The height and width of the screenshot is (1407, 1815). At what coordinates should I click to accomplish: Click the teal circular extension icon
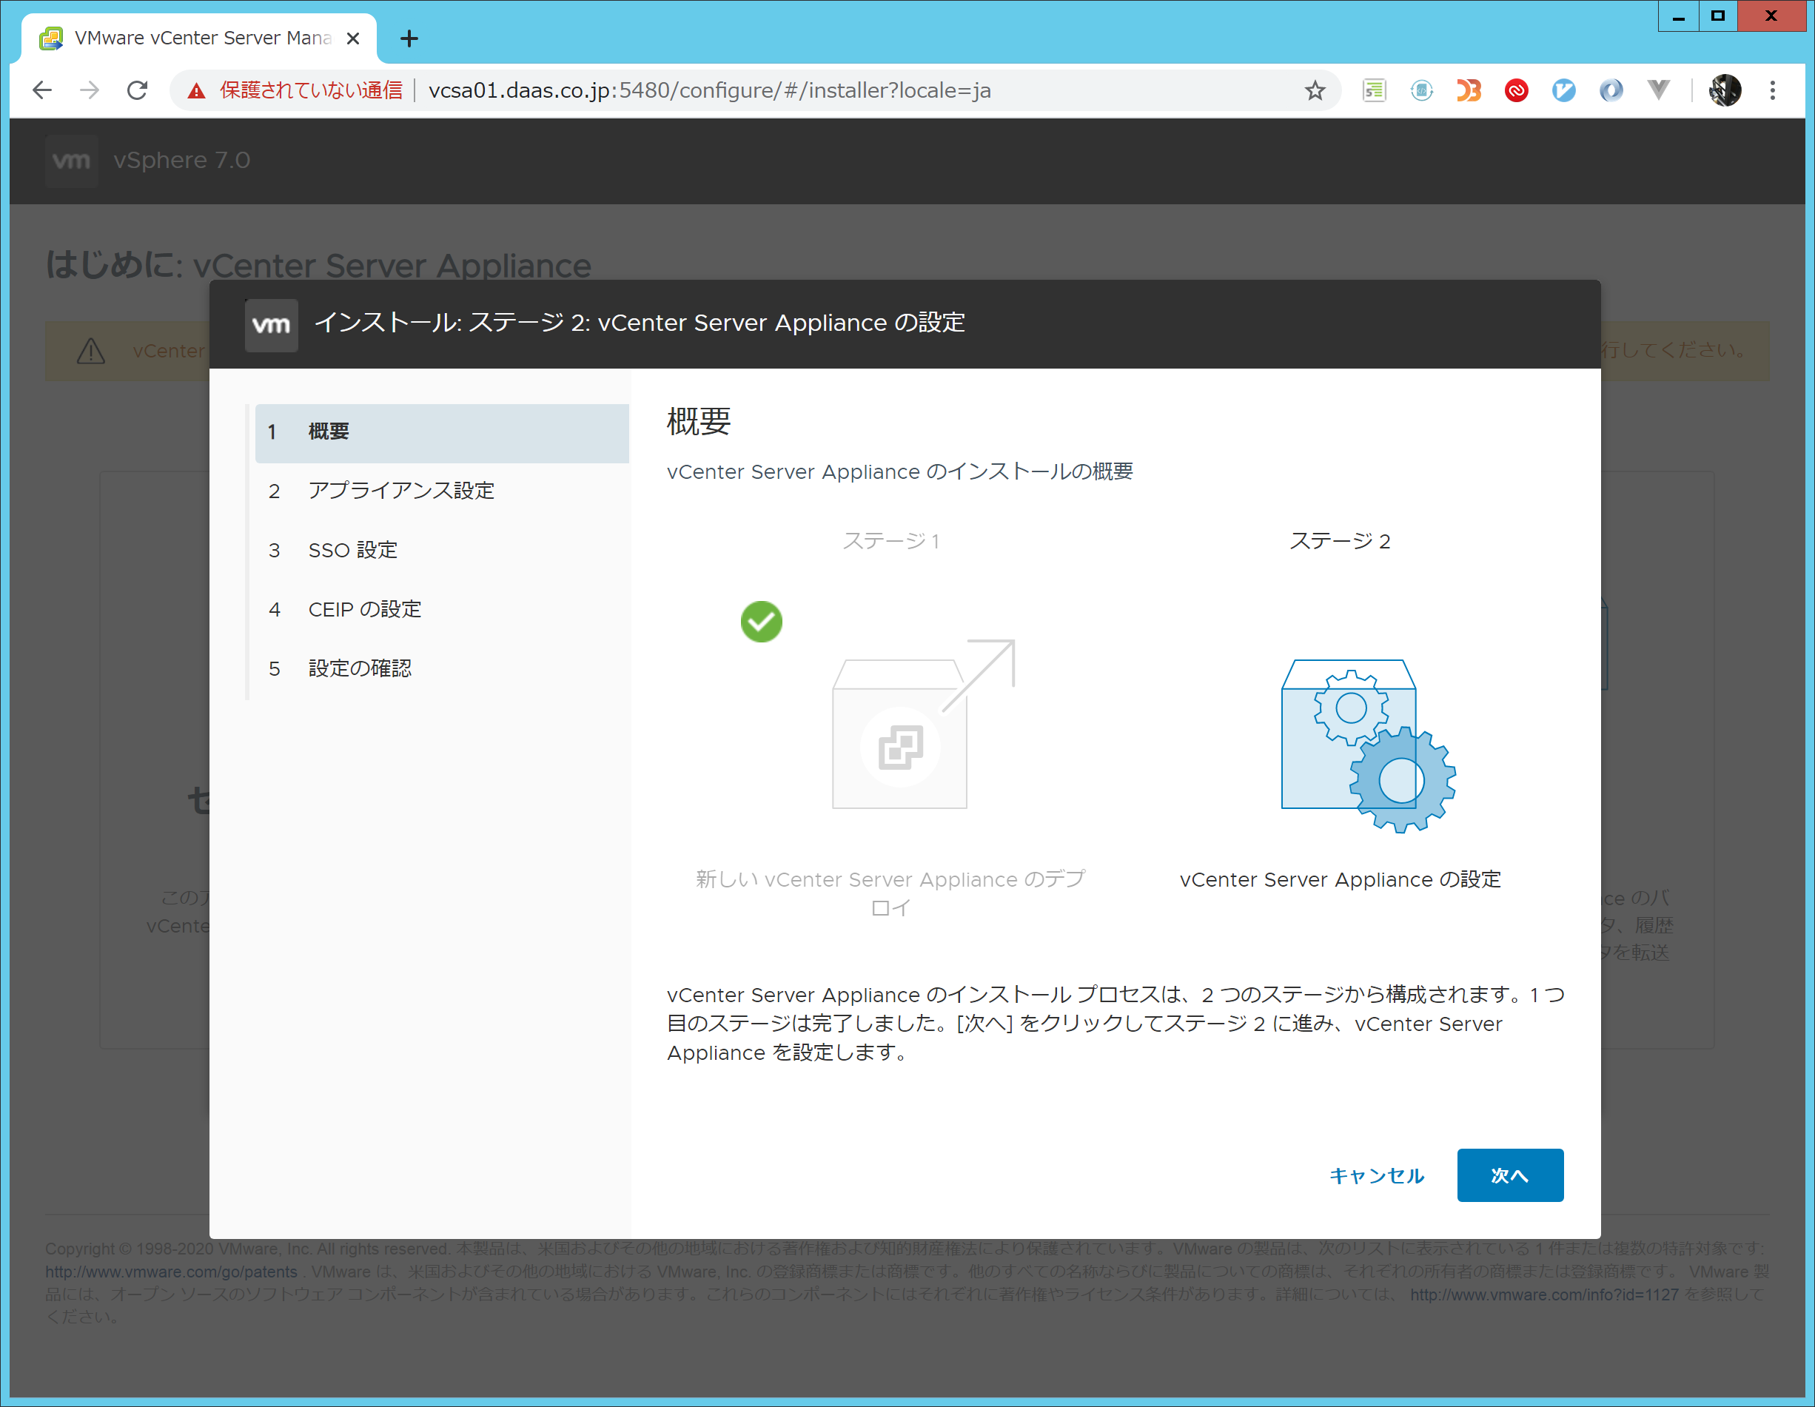(1421, 90)
